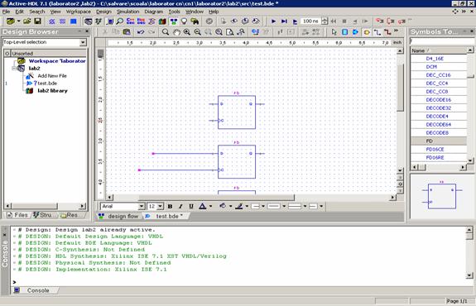Click the open folder icon

coord(27,22)
